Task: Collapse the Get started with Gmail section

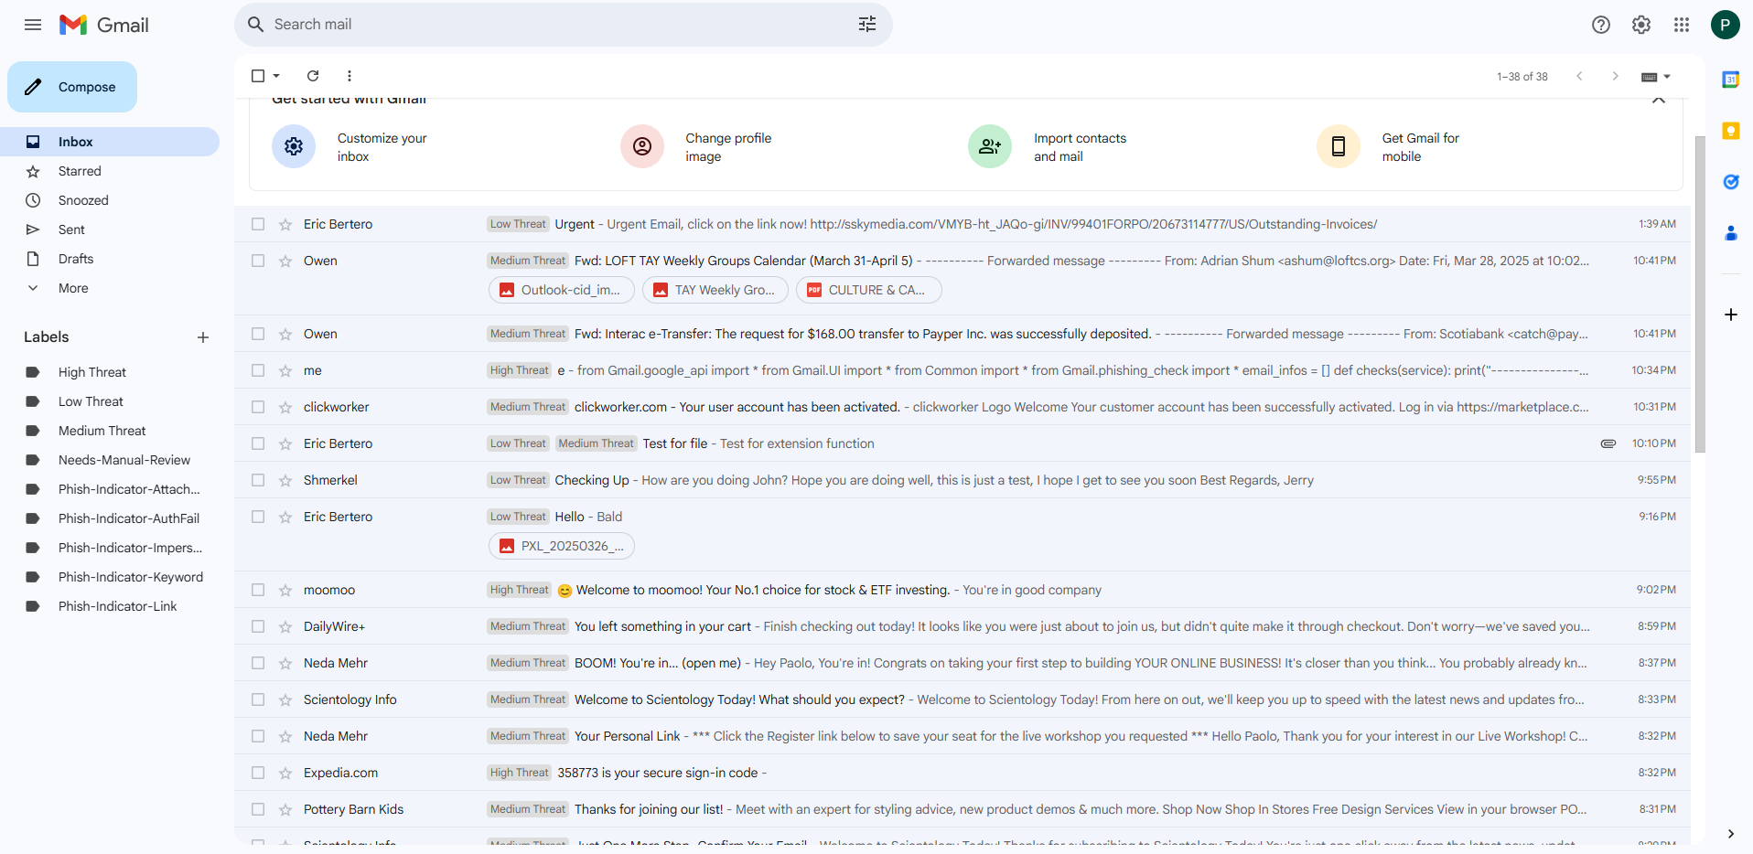Action: tap(1659, 100)
